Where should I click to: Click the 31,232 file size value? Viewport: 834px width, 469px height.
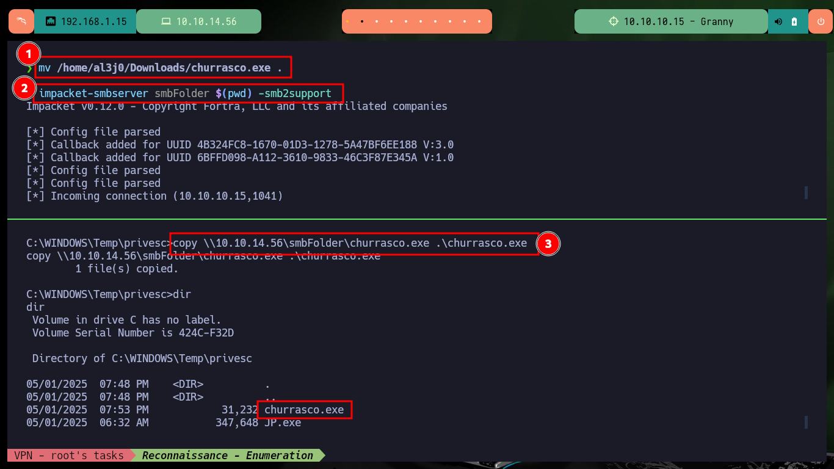coord(240,410)
